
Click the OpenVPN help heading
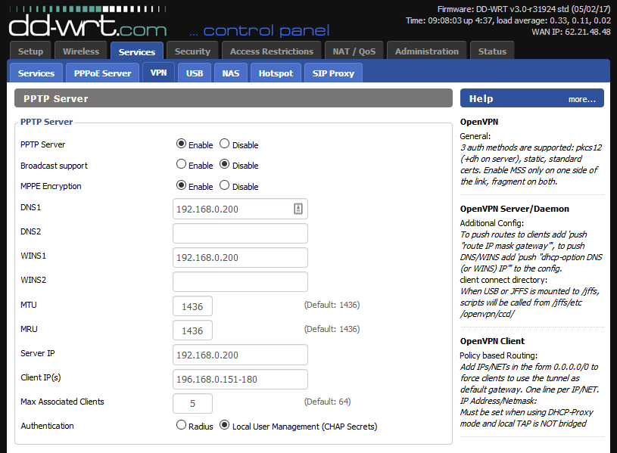point(479,122)
